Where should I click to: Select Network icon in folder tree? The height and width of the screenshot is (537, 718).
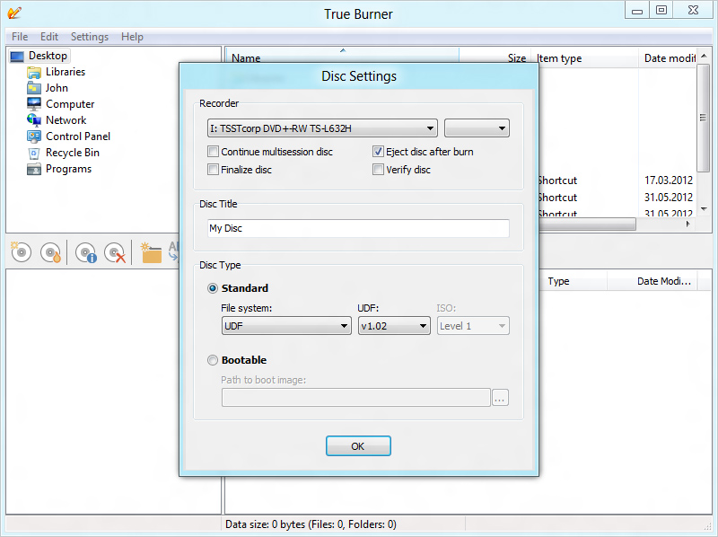tap(34, 120)
